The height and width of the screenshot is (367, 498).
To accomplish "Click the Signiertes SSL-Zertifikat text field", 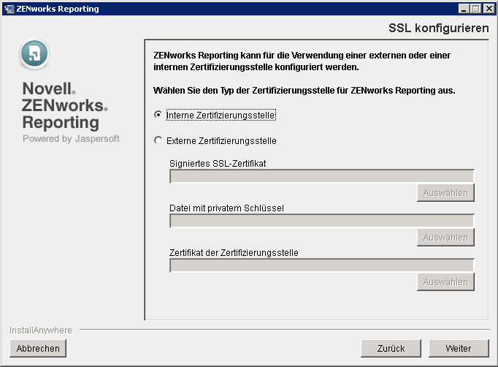I will [321, 176].
